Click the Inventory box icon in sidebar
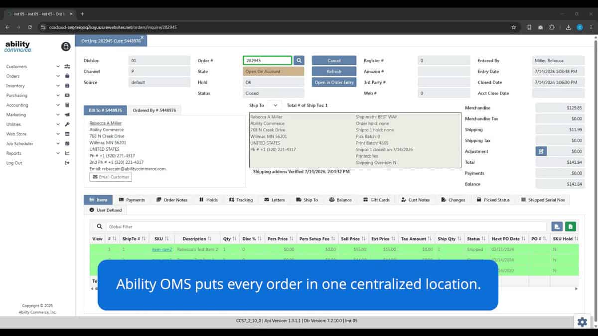This screenshot has height=336, width=598. point(67,86)
